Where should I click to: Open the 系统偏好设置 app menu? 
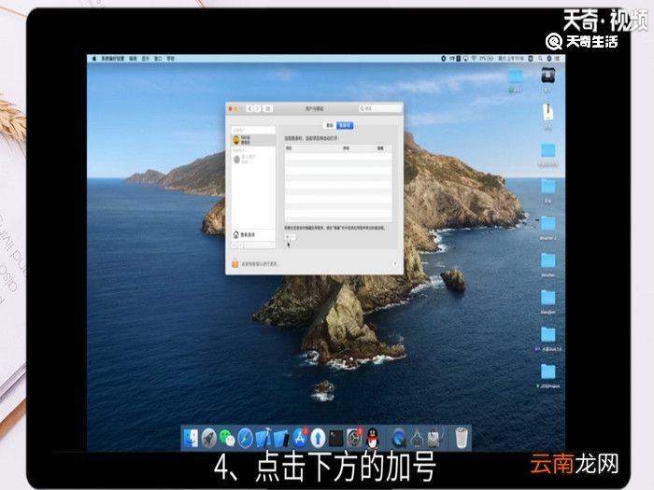pyautogui.click(x=113, y=59)
